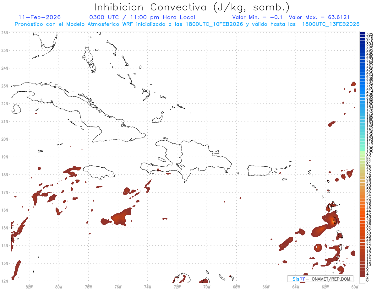Click the 25N latitude label

(x=4, y=50)
